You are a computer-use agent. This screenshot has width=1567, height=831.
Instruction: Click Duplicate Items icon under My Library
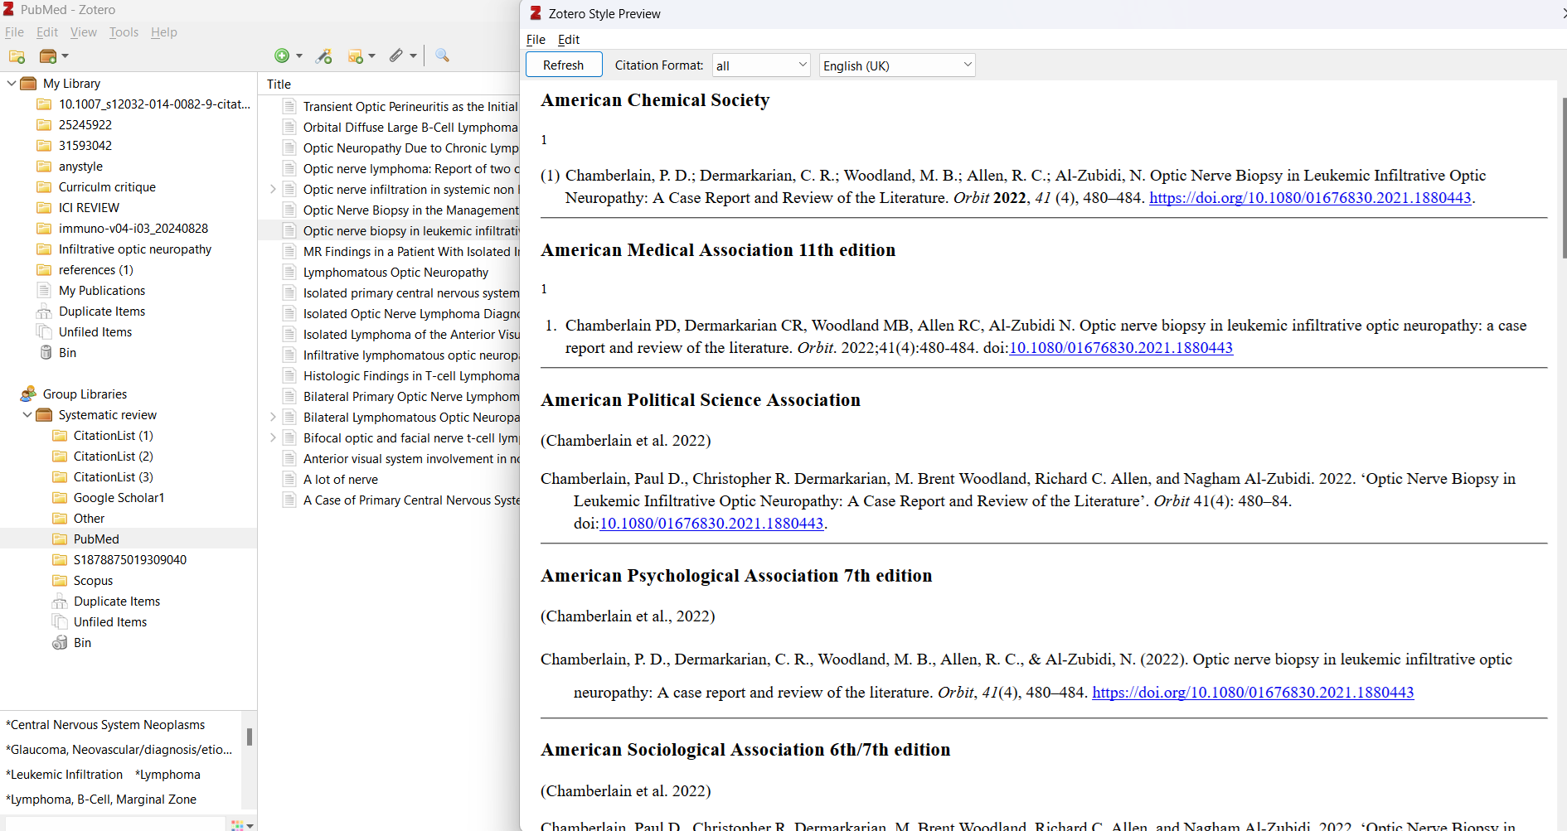tap(44, 312)
